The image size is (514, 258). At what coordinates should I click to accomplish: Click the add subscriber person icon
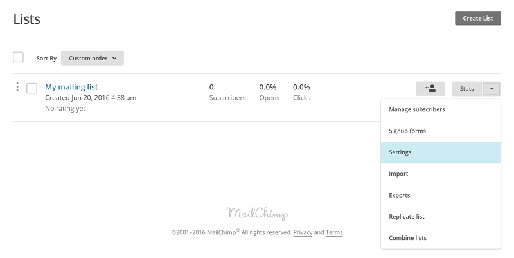[430, 89]
